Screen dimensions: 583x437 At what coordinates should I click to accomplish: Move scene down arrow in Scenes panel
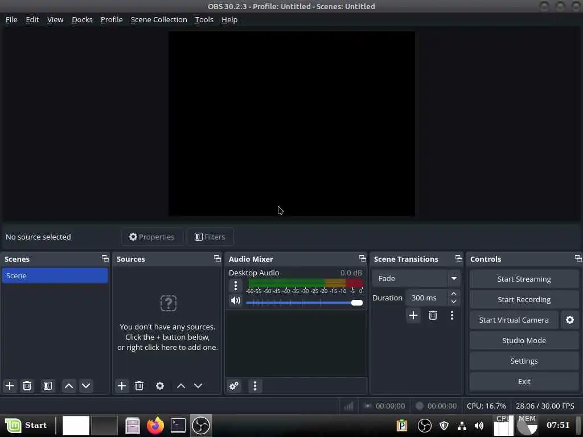pyautogui.click(x=86, y=386)
